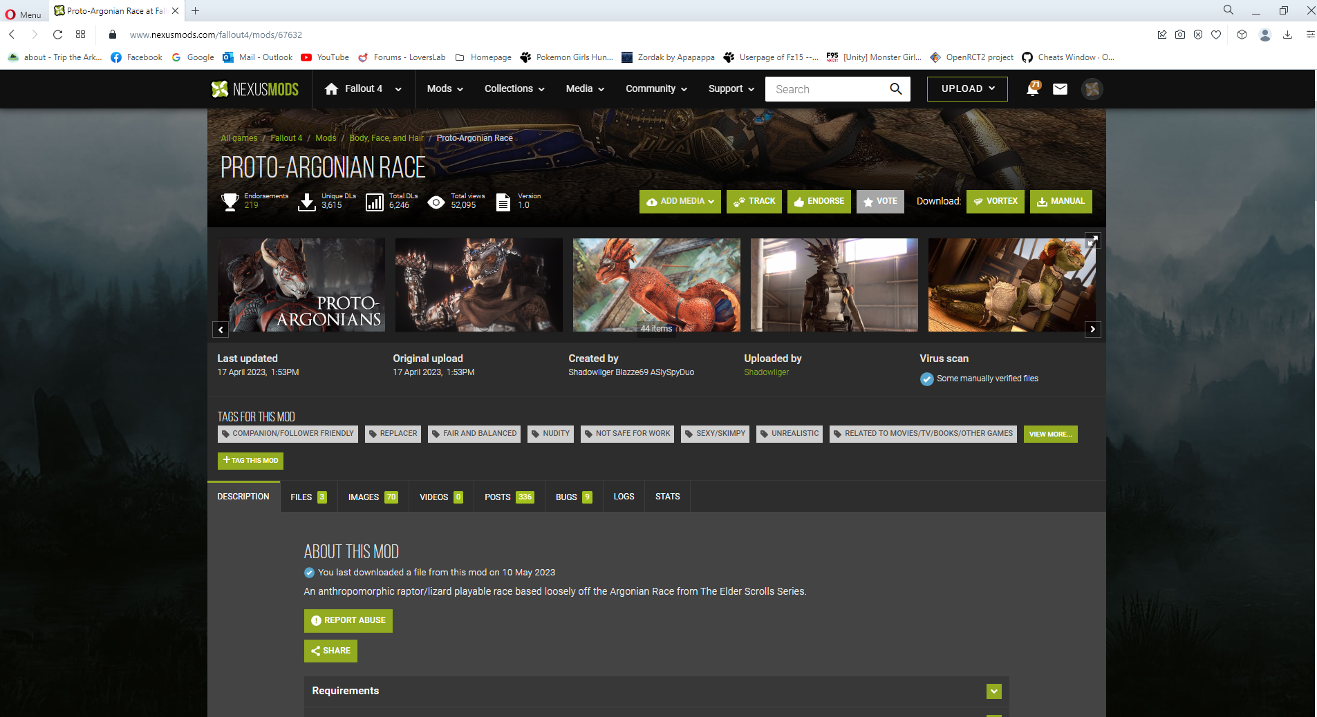Open the Collections dropdown menu
Viewport: 1317px width, 717px height.
click(x=514, y=89)
